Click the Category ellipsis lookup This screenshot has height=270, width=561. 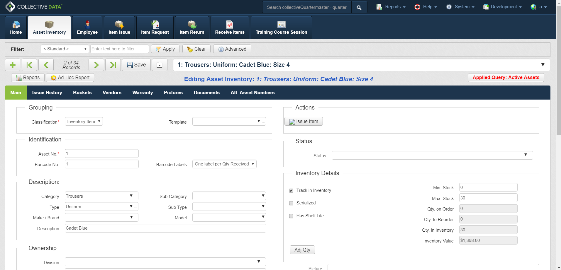136,196
